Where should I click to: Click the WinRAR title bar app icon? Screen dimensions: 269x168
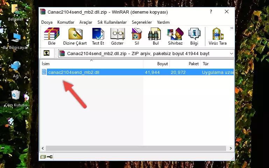coord(43,12)
